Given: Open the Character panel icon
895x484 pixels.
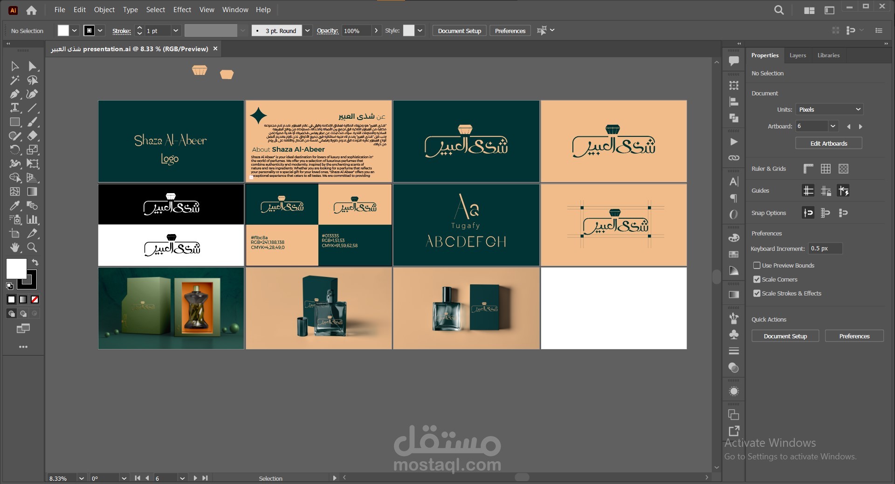Looking at the screenshot, I should point(734,181).
